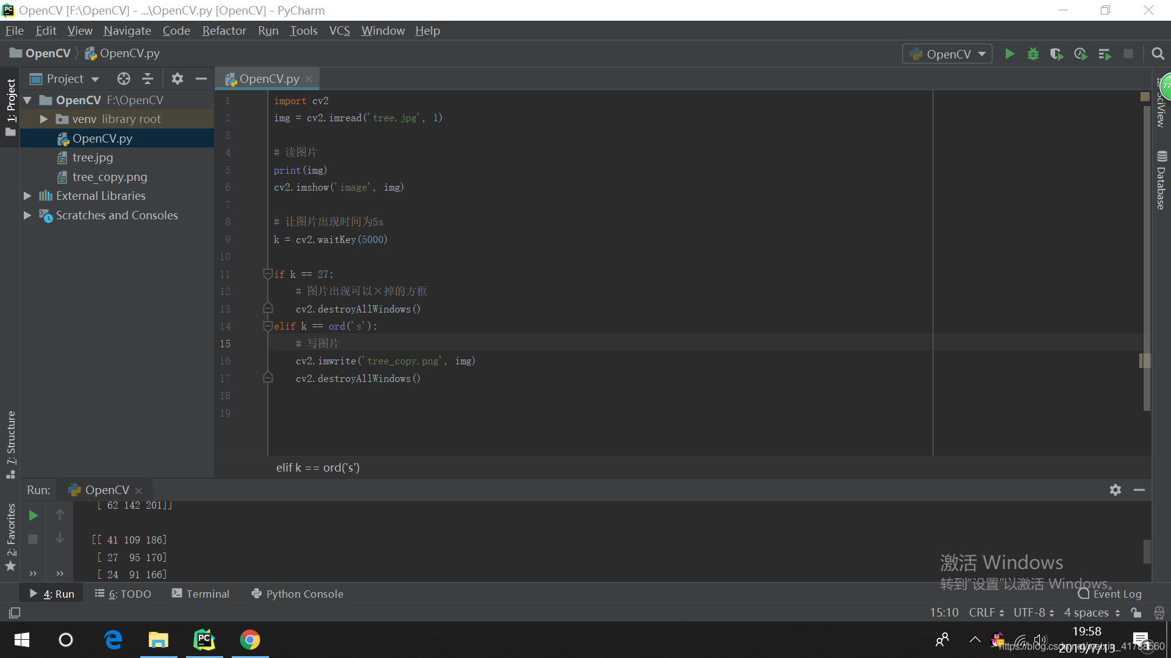This screenshot has height=658, width=1171.
Task: Open OpenCV run configuration dropdown
Action: tap(947, 54)
